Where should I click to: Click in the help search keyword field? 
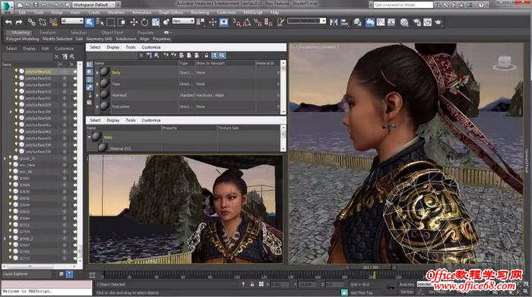[403, 5]
